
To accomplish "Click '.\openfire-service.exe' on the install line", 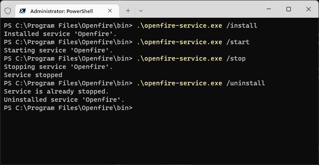I will coord(179,26).
